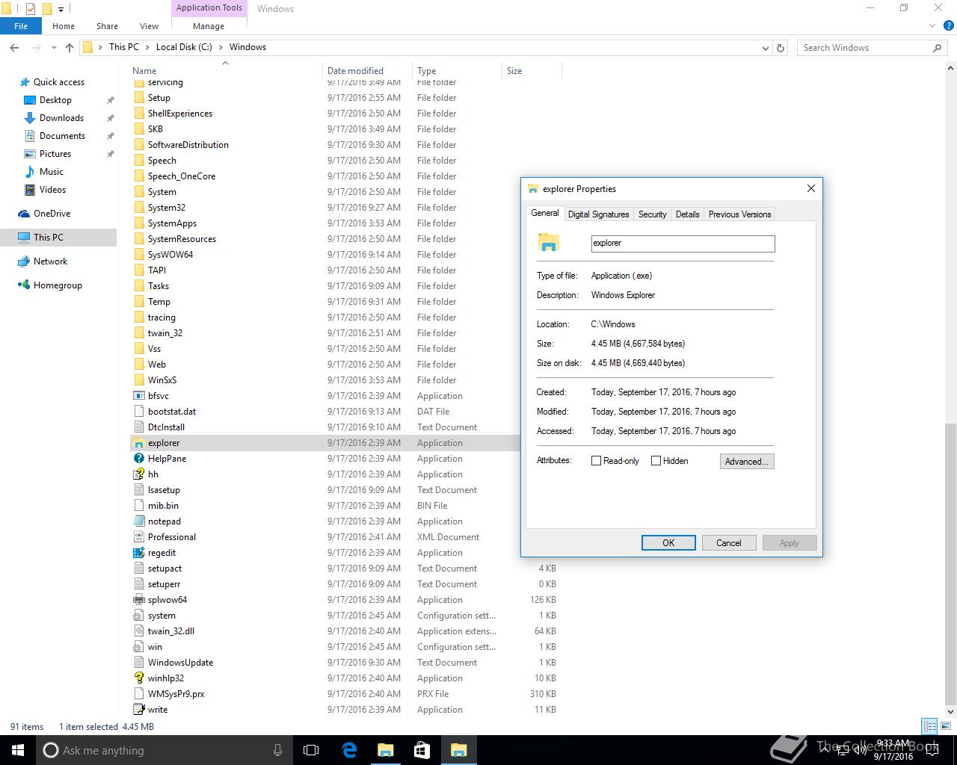Open the address bar history dropdown
Viewport: 957px width, 765px height.
765,48
